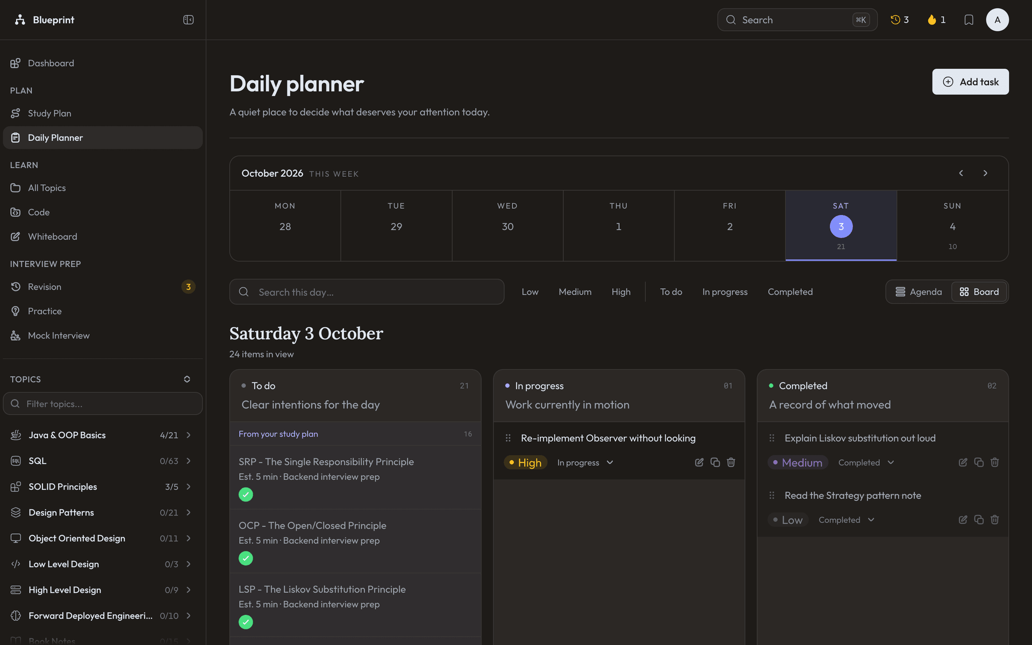Toggle completion check for OCP task
The image size is (1032, 645).
coord(246,558)
